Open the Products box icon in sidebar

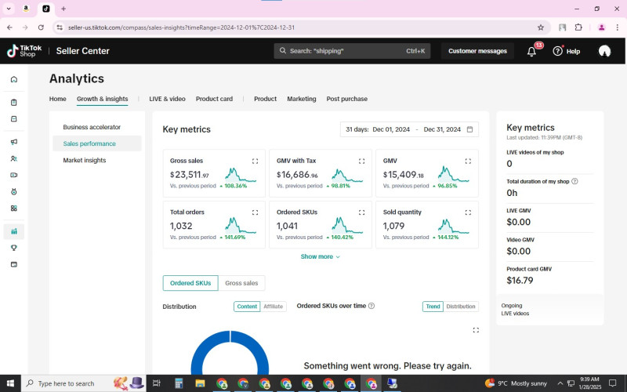click(14, 119)
